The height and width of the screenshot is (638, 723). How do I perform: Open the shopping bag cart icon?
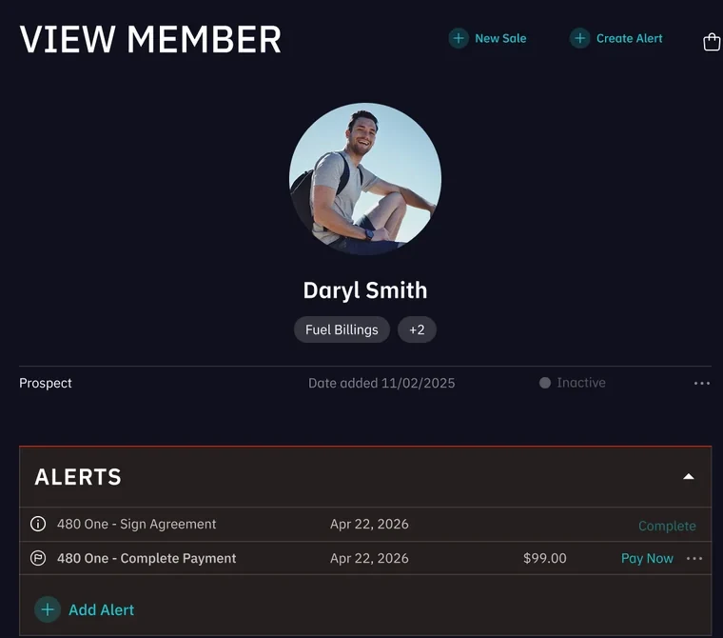[712, 42]
